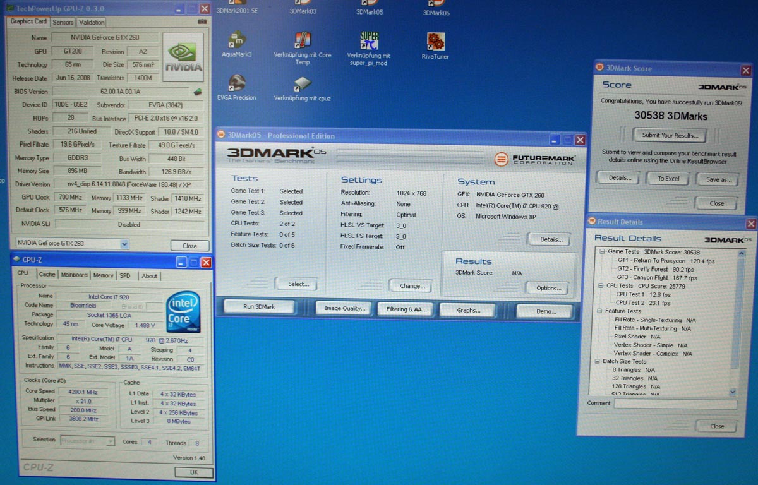The height and width of the screenshot is (485, 758).
Task: Click the '30538 3DMarks' score text
Action: 671,116
